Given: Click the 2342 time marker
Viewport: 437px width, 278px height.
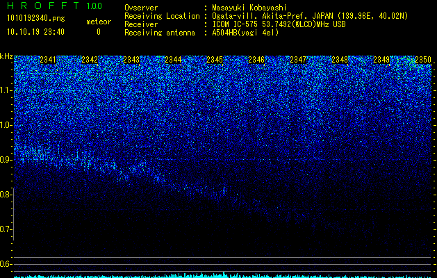Looking at the screenshot, I should [90, 60].
